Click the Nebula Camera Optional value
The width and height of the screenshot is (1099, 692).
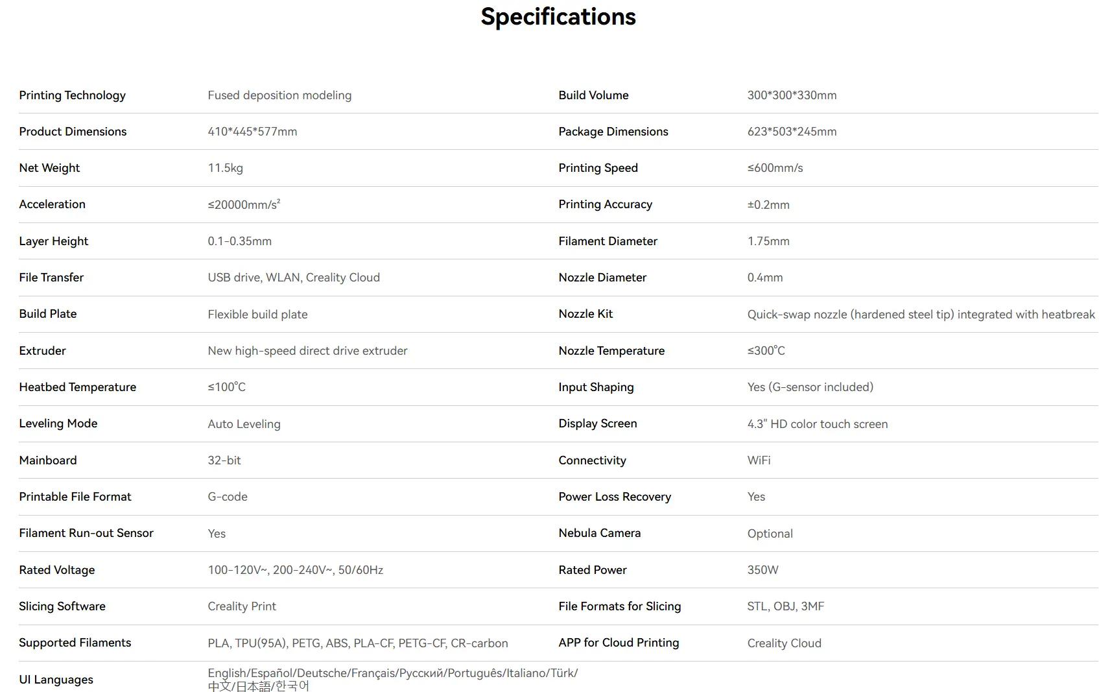click(770, 533)
